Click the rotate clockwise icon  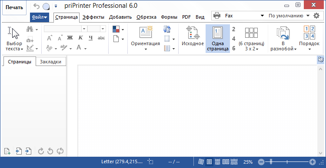[x=41, y=151]
